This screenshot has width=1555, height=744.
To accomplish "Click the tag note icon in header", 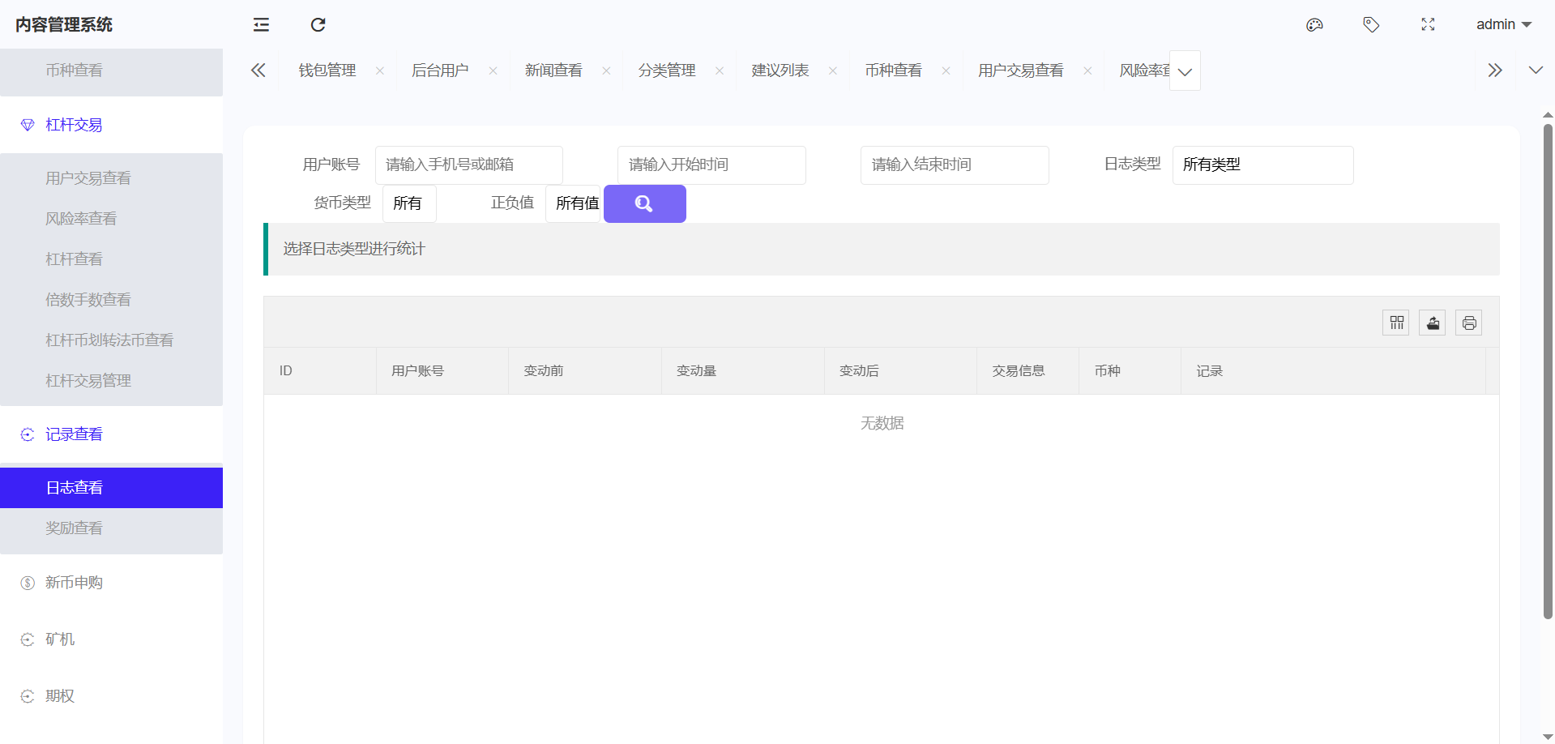I will (1371, 25).
